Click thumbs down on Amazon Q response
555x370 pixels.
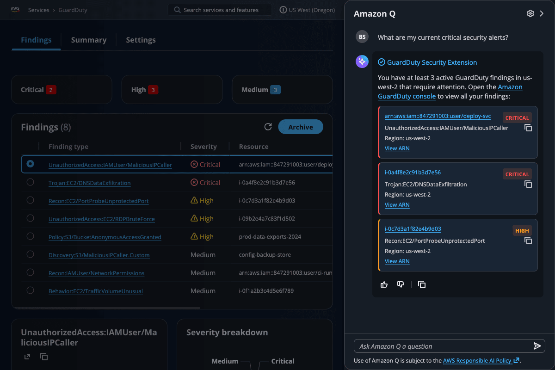pyautogui.click(x=401, y=284)
